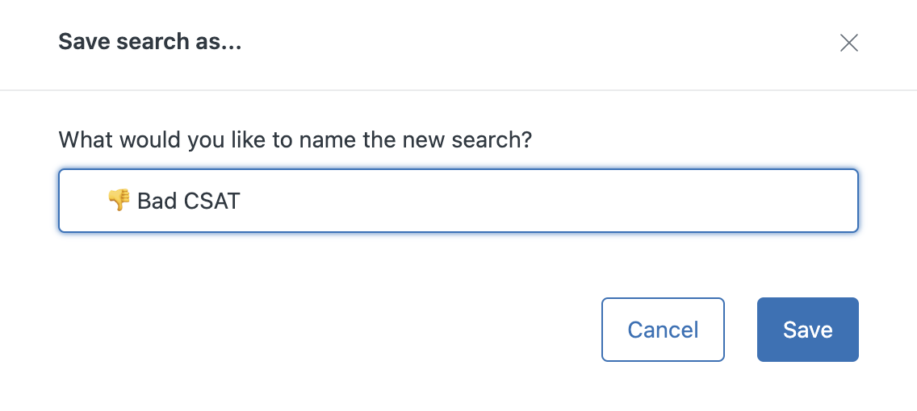
Task: Hit Save to store the search
Action: [808, 330]
